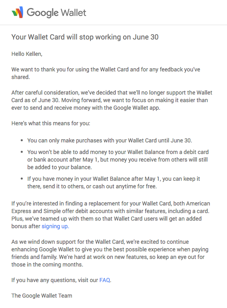Select the bullet about purchases until June 30
This screenshot has height=308, width=227.
[110, 141]
